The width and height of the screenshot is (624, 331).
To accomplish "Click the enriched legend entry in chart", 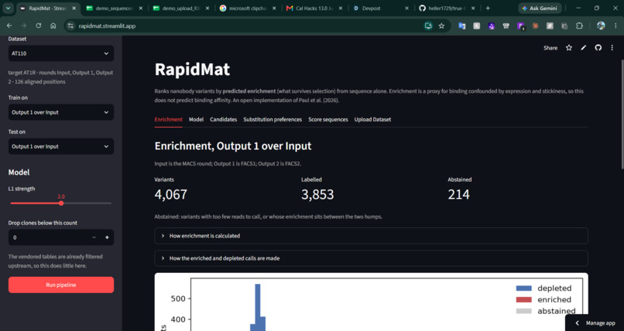I will pyautogui.click(x=543, y=299).
